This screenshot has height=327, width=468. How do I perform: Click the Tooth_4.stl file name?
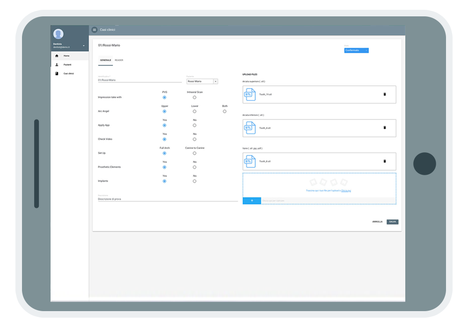click(265, 128)
